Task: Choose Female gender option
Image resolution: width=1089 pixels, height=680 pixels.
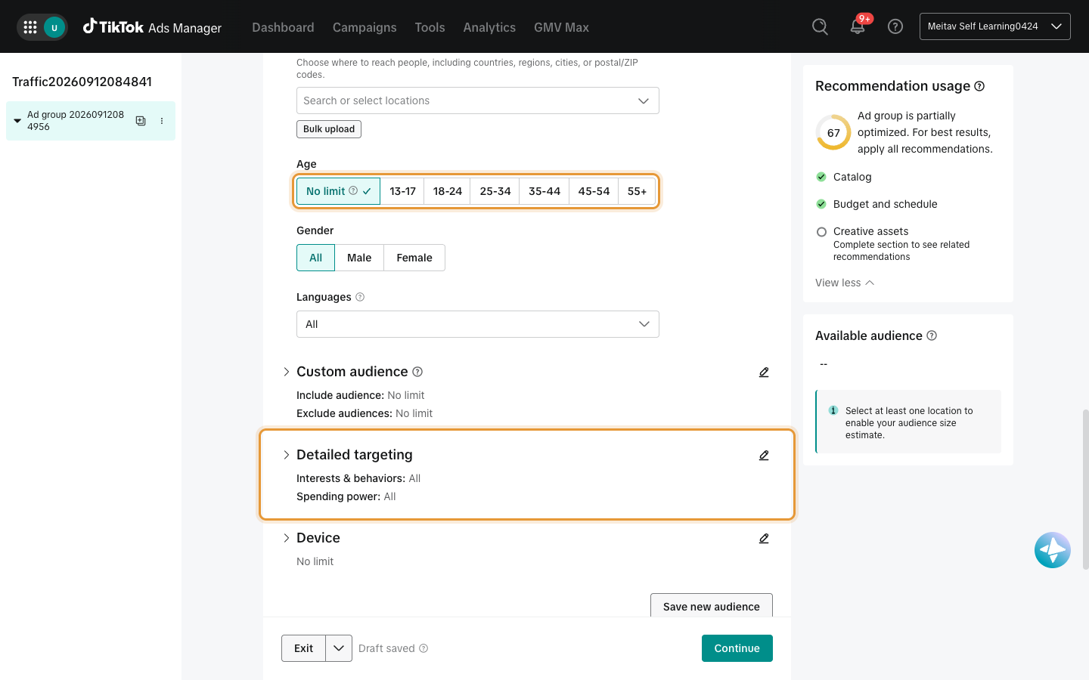Action: pyautogui.click(x=414, y=258)
